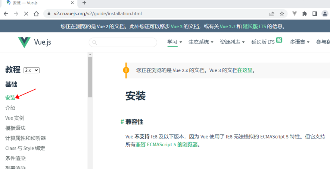
Task: Click the Vue 2.7 link in banner
Action: 227,26
